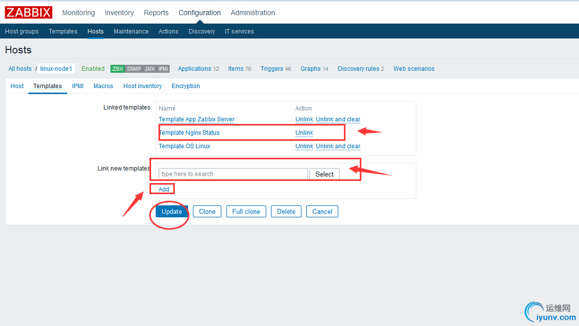579x326 pixels.
Task: Select Hosts in the submenu bar
Action: click(96, 31)
